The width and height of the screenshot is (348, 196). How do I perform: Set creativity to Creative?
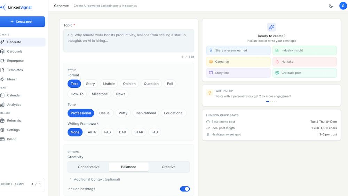[168, 167]
